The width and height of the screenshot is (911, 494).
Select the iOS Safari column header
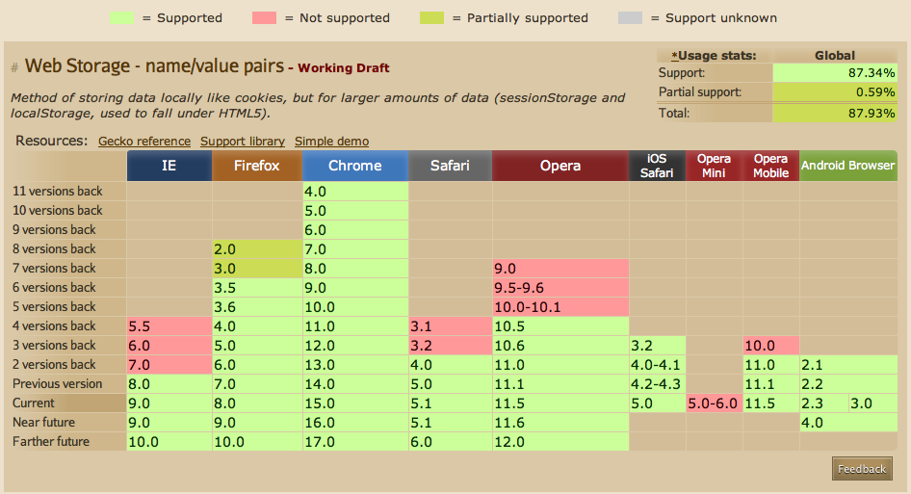pyautogui.click(x=657, y=166)
